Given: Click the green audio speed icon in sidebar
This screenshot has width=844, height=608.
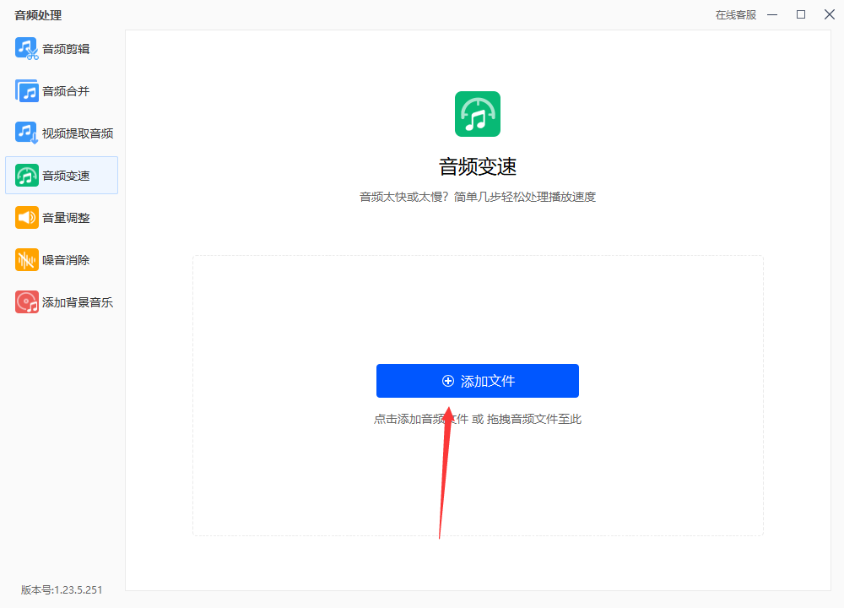Looking at the screenshot, I should coord(27,176).
